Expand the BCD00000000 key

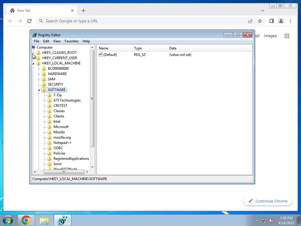[39, 69]
